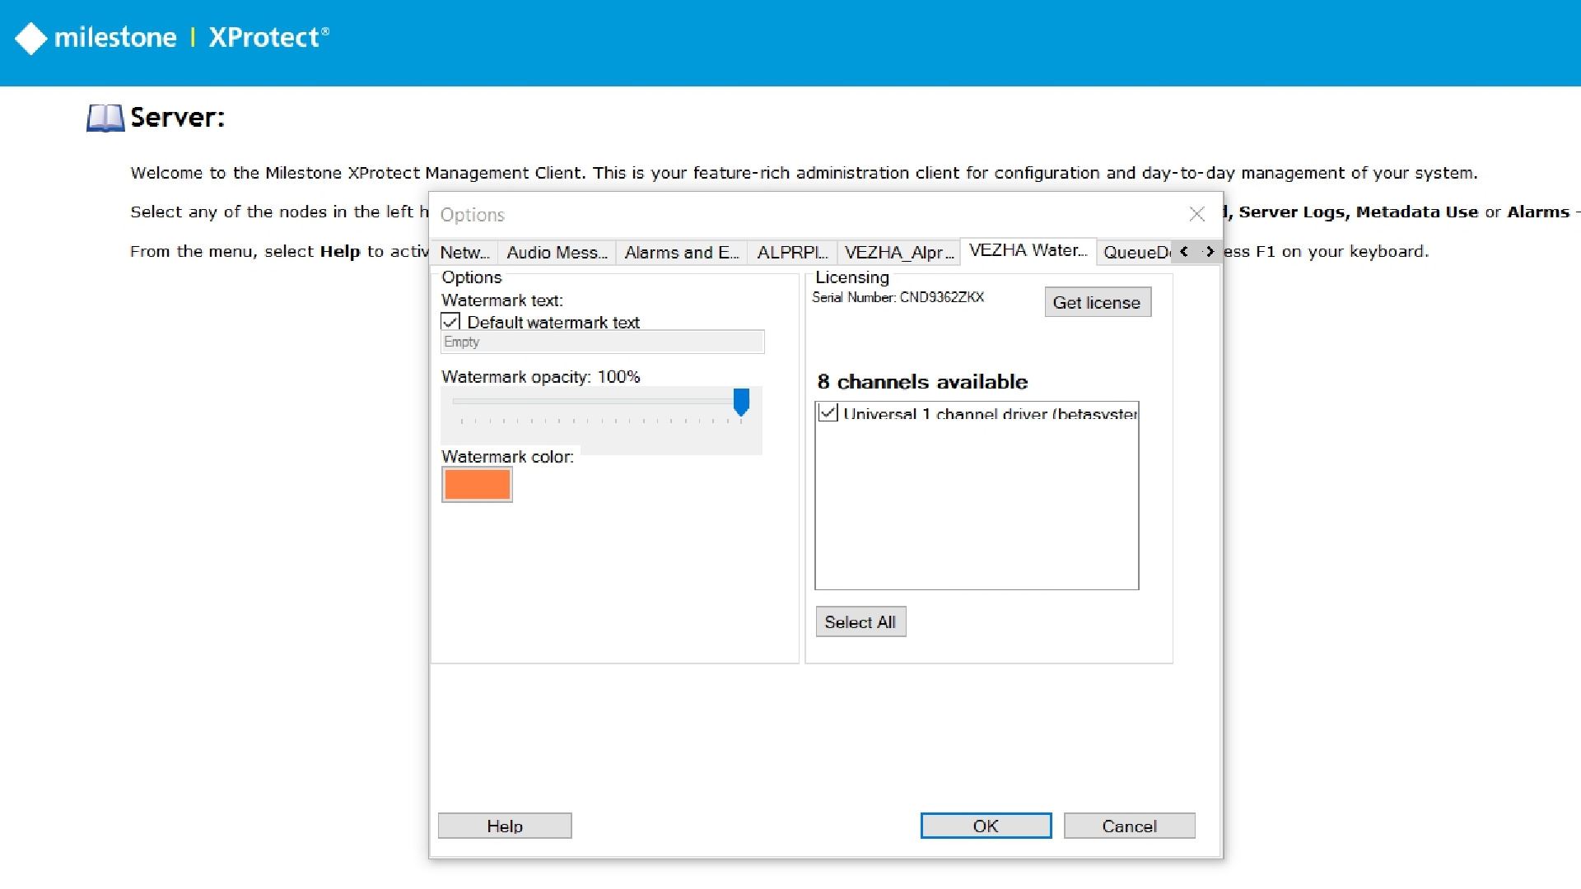Open Help in the Options dialog
This screenshot has height=889, width=1581.
505,826
